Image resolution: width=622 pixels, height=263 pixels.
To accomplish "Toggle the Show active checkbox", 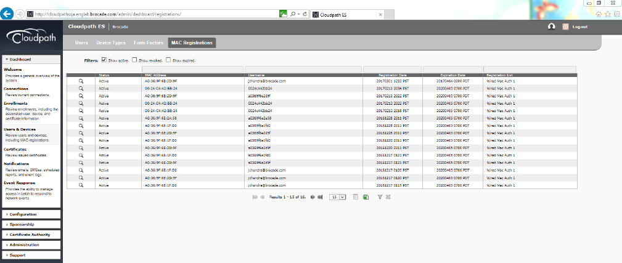I will point(104,60).
